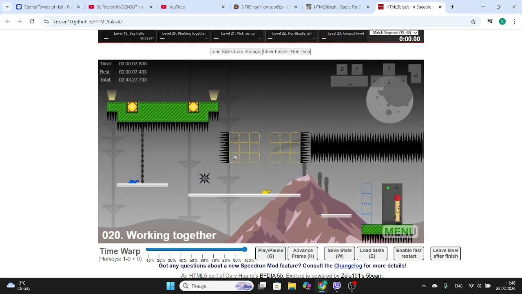Click Clear Fastest Run Data button
Viewport: 522px width, 294px height.
click(x=287, y=51)
